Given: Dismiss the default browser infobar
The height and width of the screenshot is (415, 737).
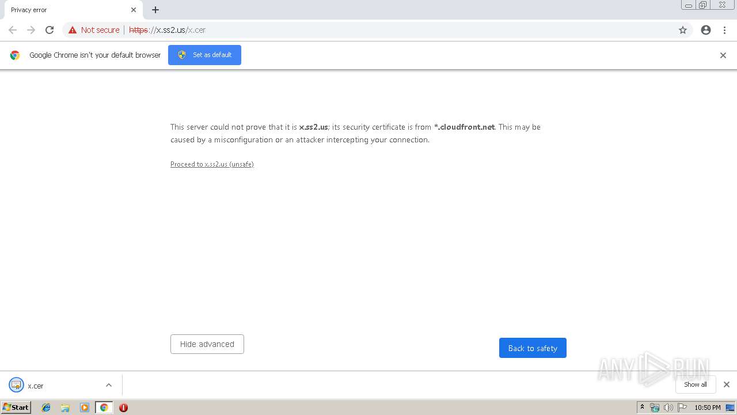Looking at the screenshot, I should click(723, 55).
